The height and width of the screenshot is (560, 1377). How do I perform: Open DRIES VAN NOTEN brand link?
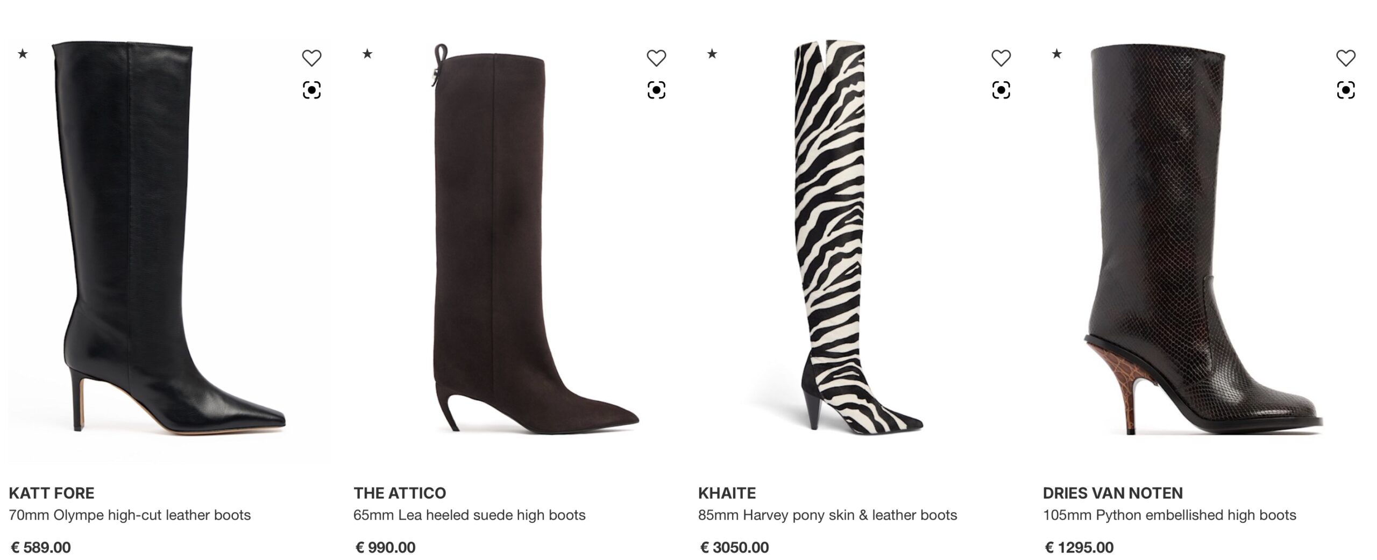(1112, 493)
